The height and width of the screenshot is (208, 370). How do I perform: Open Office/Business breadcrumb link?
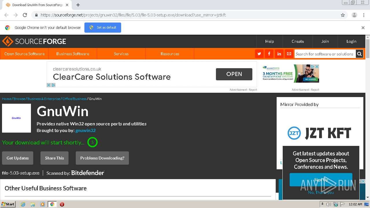click(x=74, y=99)
